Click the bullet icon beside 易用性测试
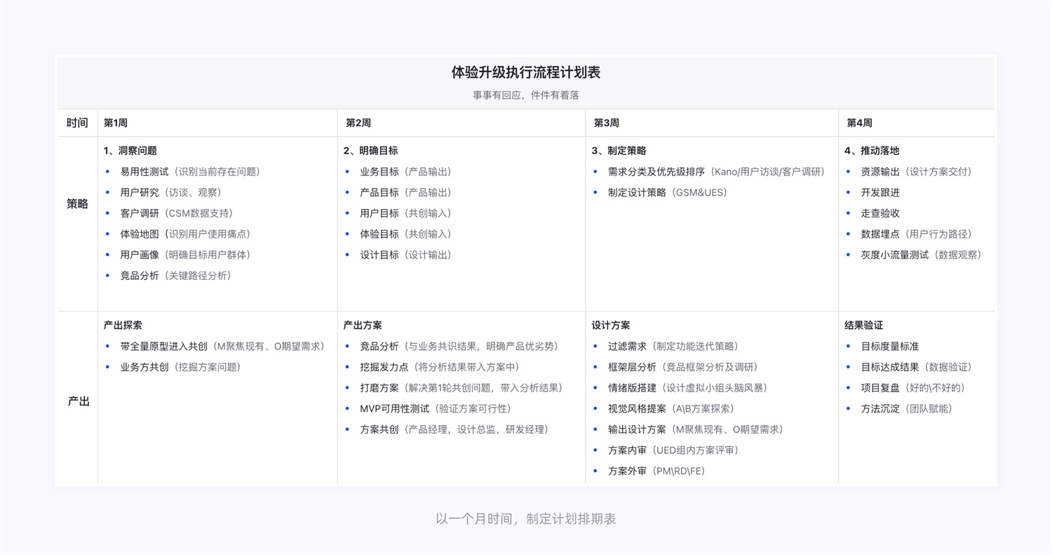This screenshot has width=1052, height=555. click(107, 171)
